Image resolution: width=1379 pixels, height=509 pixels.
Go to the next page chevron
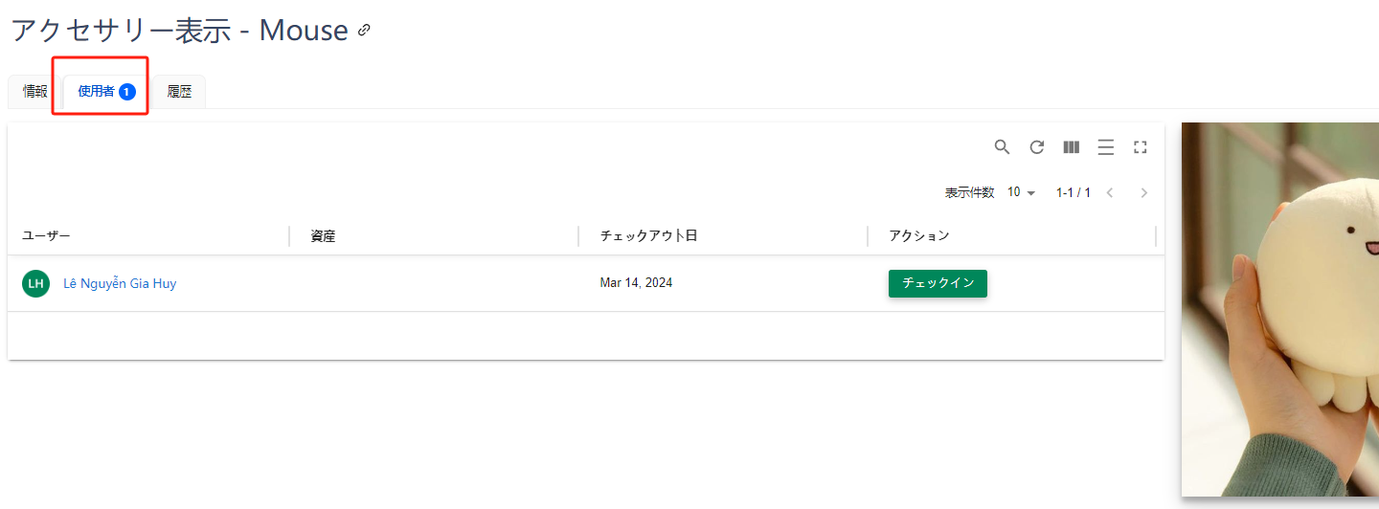pyautogui.click(x=1143, y=192)
